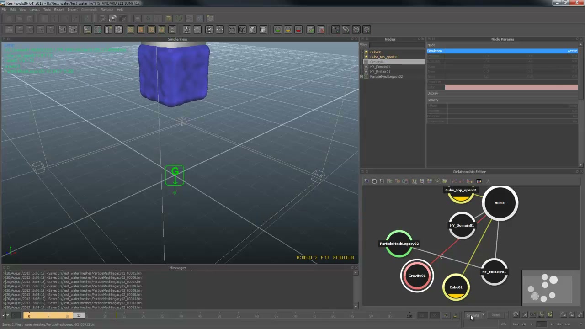Screen dimensions: 585x329
Task: Select ParticleMeshLegacy02 in Nodes list
Action: tap(387, 77)
